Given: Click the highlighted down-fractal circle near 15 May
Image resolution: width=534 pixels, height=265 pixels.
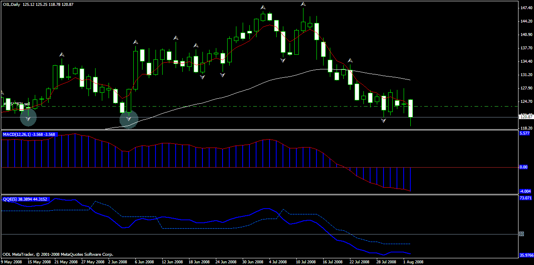Looking at the screenshot, I should [x=29, y=118].
